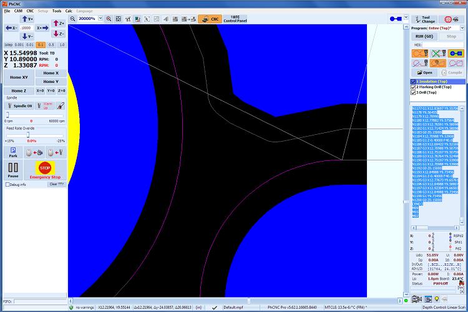Image resolution: width=468 pixels, height=312 pixels.
Task: Toggle the blue pad view icon
Action: click(456, 54)
